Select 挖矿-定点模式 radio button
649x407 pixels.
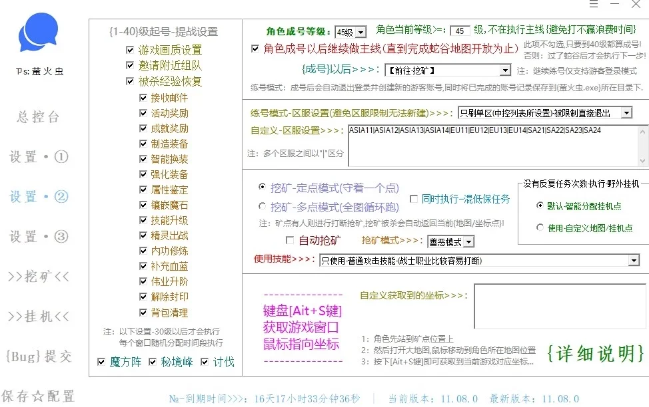(262, 187)
